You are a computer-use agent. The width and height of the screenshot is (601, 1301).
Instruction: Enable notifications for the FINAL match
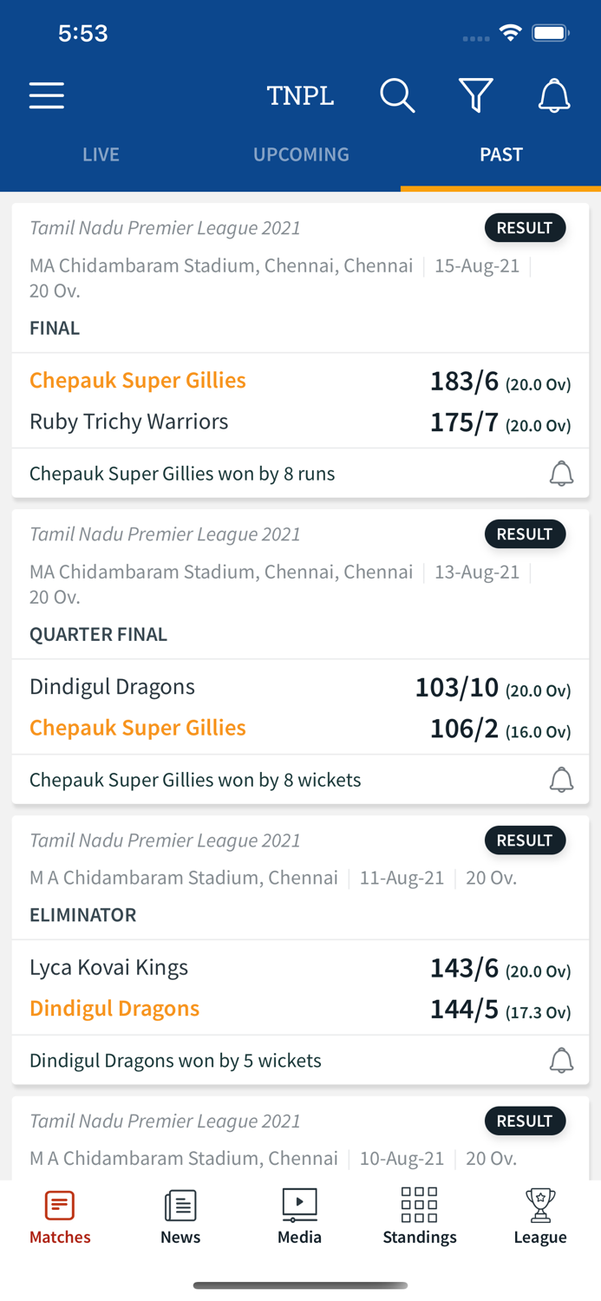coord(561,473)
